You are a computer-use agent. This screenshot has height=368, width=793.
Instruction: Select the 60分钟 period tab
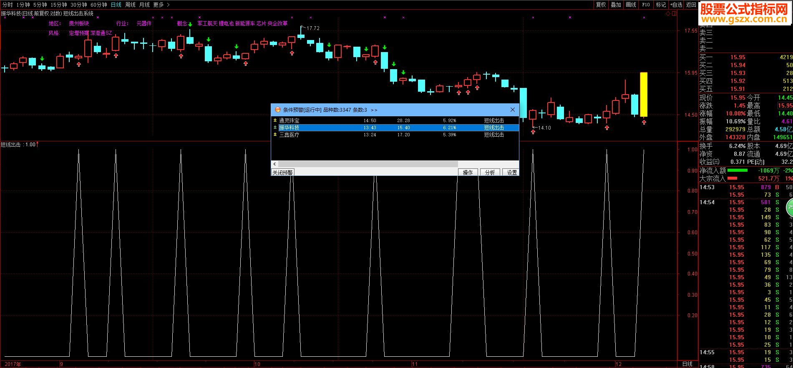pos(99,5)
